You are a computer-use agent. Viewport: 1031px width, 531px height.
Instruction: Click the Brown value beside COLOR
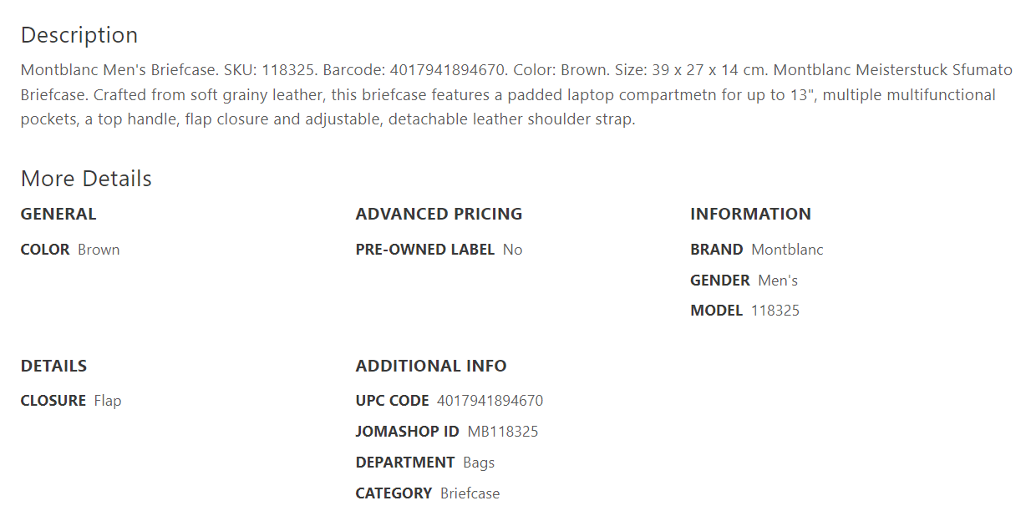[99, 250]
